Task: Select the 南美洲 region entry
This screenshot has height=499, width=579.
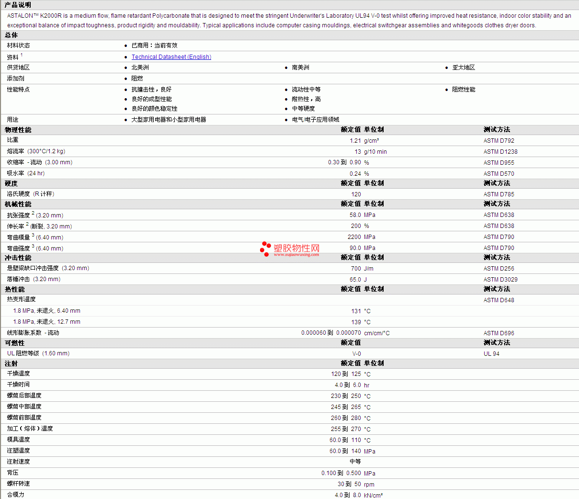Action: [x=301, y=68]
